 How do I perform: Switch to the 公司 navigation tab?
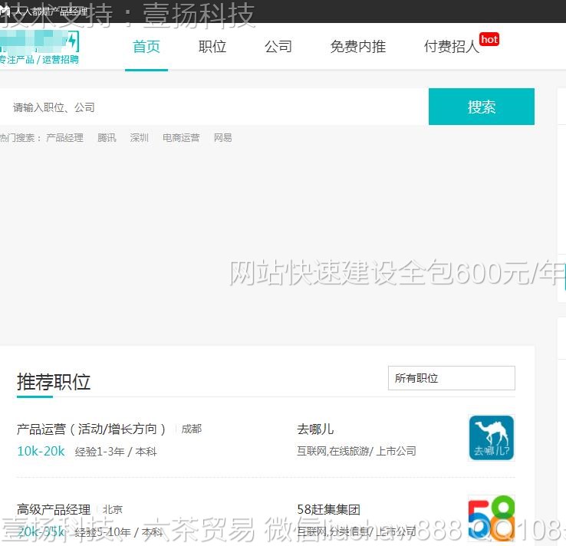click(278, 47)
